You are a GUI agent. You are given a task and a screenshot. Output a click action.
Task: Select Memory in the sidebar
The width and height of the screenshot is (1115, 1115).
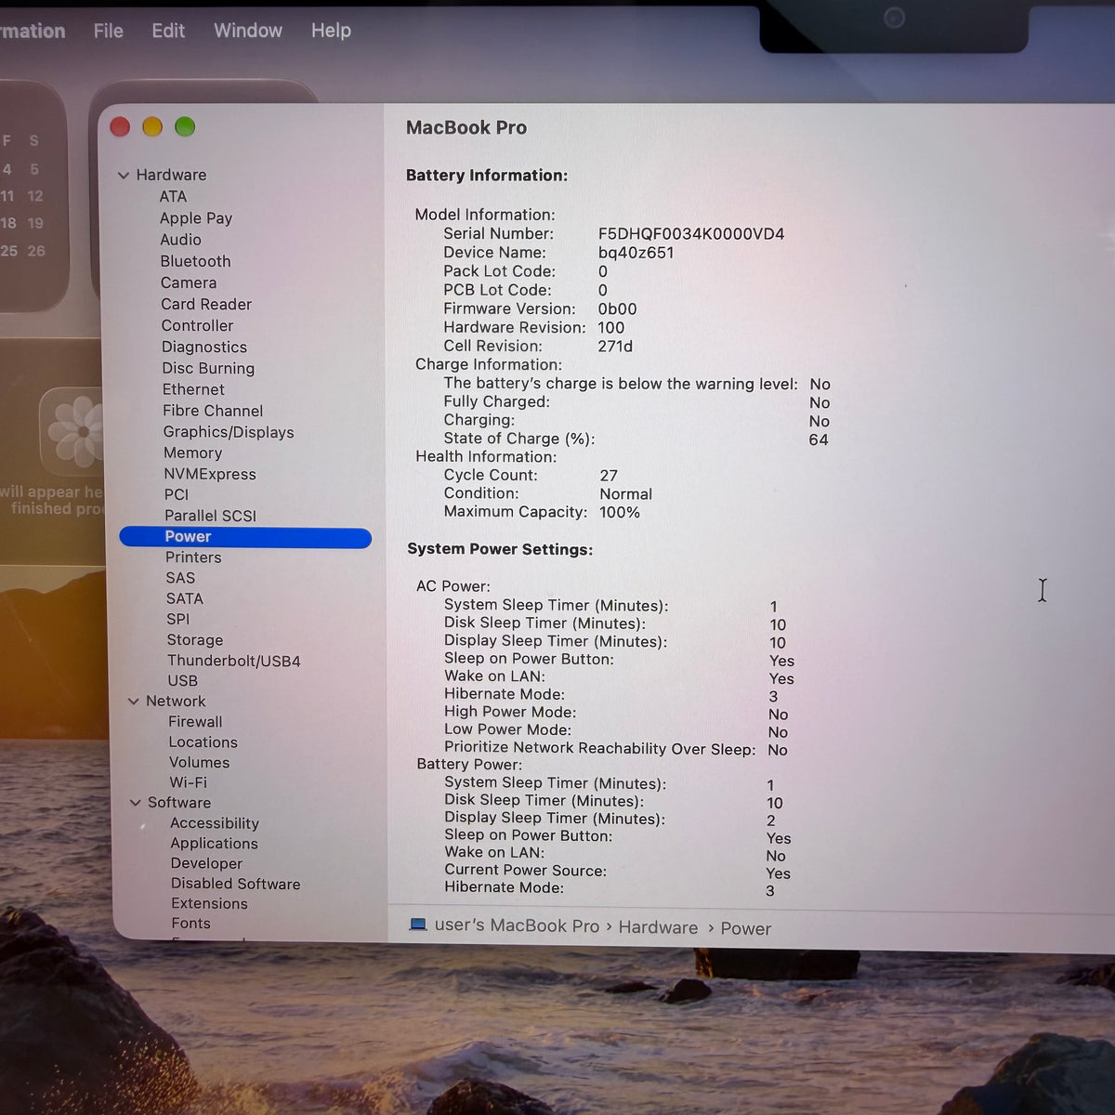point(192,453)
